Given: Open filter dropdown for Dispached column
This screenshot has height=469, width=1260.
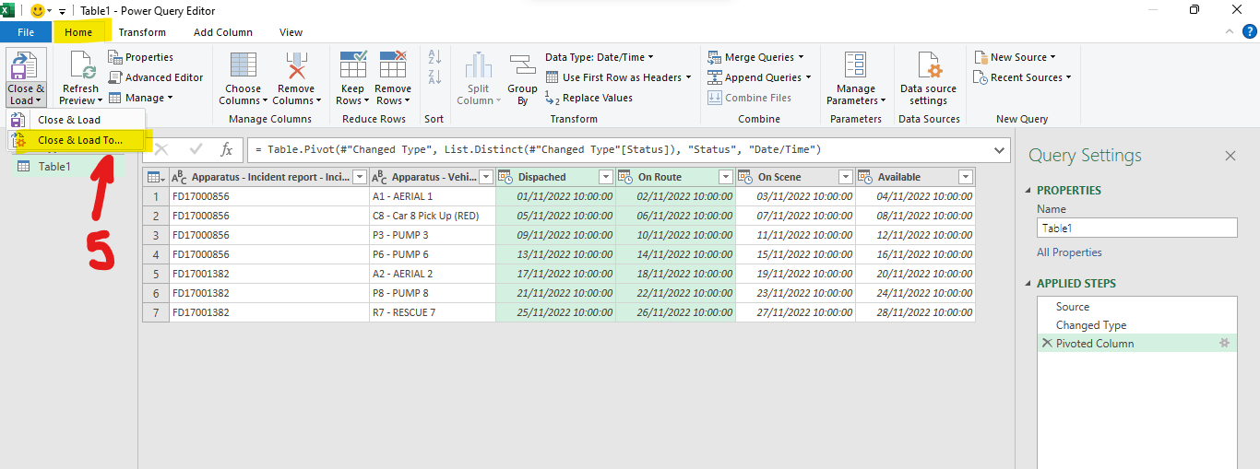Looking at the screenshot, I should pos(606,177).
